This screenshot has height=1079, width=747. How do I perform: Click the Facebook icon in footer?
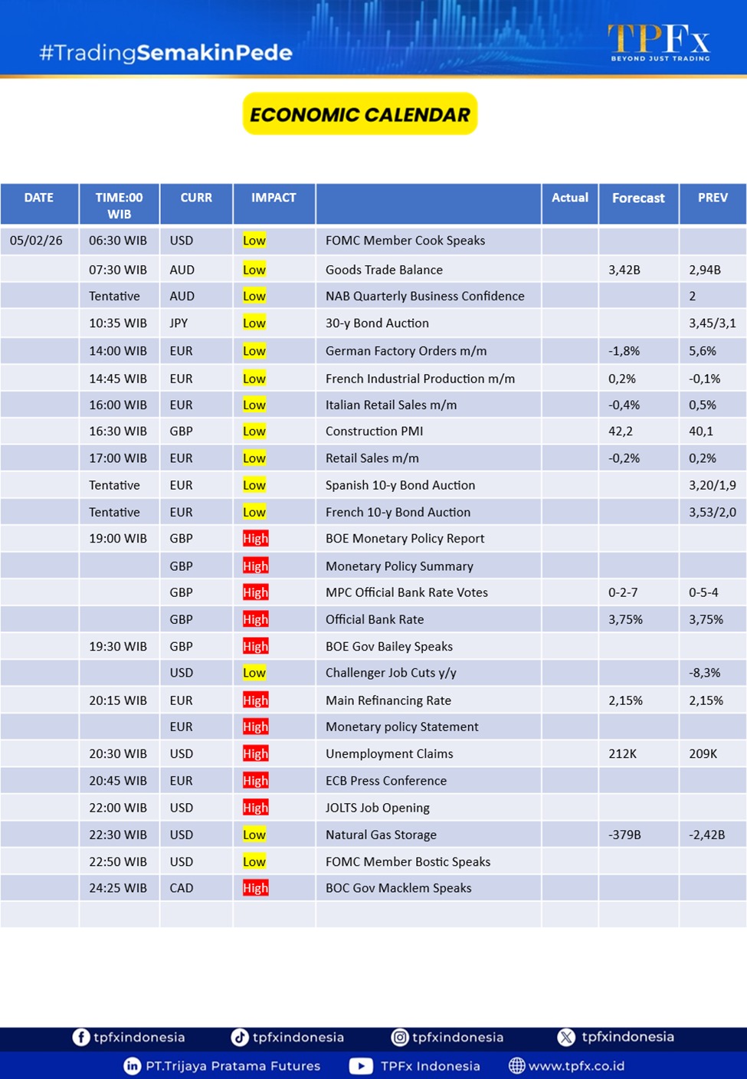(x=81, y=1037)
